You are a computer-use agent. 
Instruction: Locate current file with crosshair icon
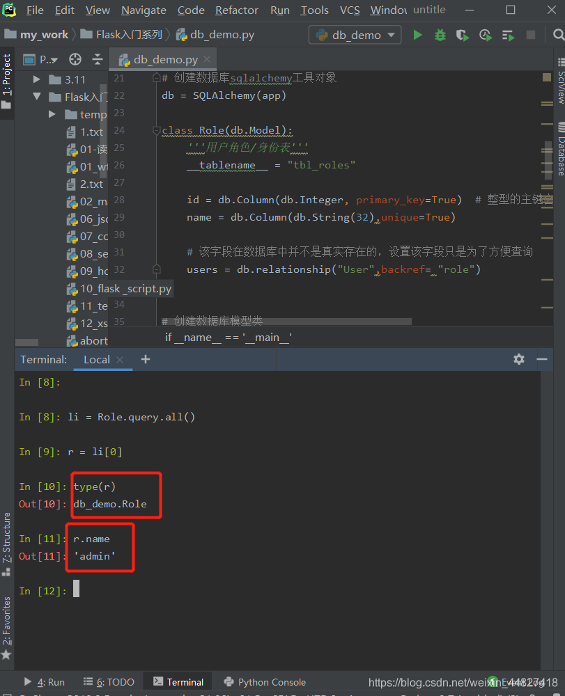75,59
